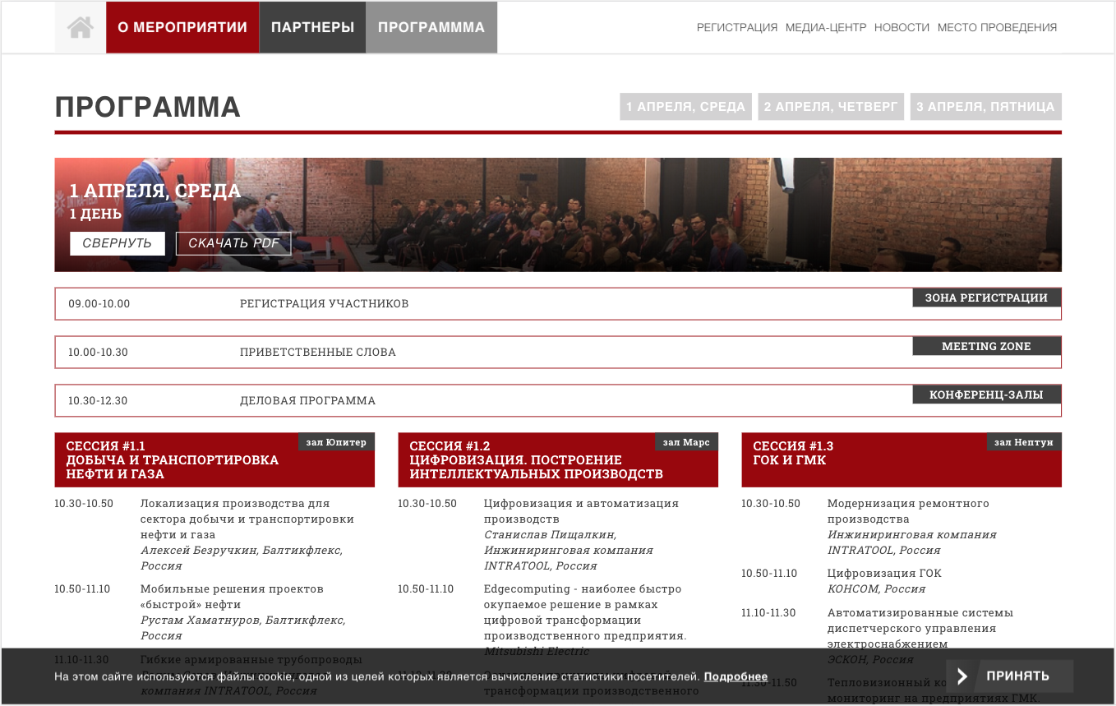Click talk 'Edgecomputing - наиболее быстро окупаемое решение'
Screen dimensions: 1116x706
pyautogui.click(x=585, y=612)
